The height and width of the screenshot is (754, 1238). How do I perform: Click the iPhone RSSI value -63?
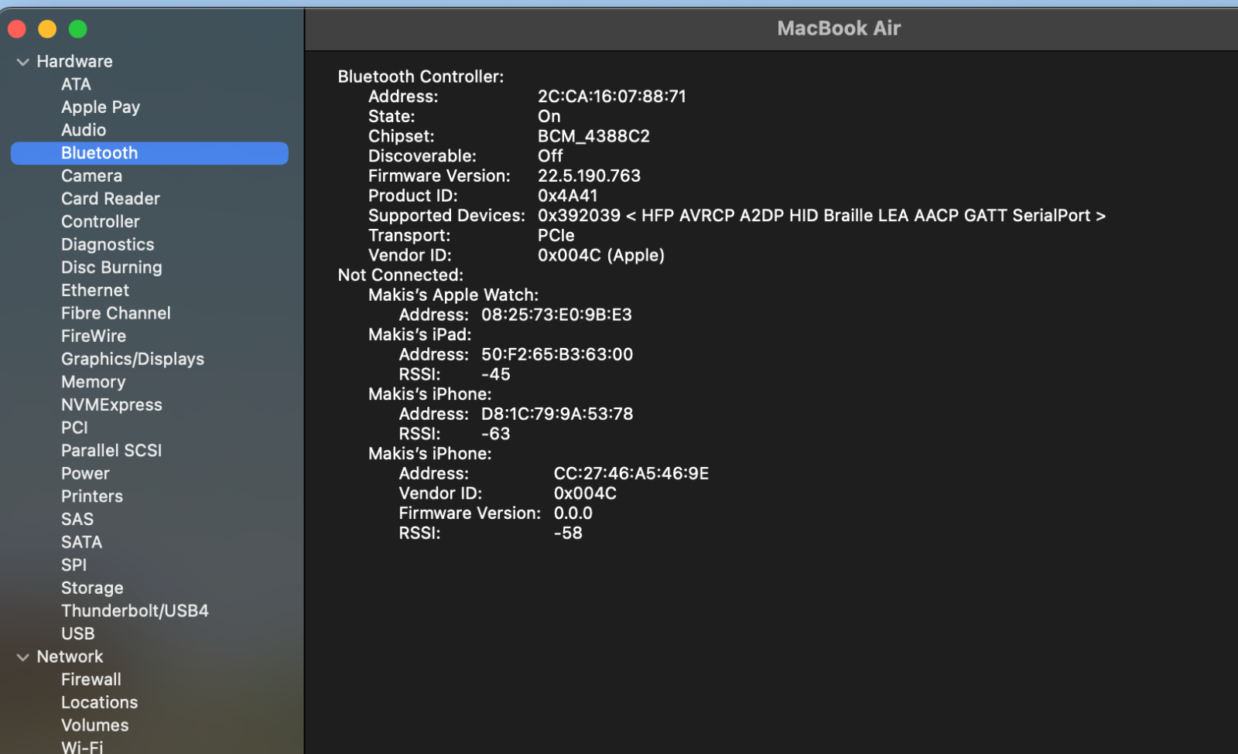point(496,434)
